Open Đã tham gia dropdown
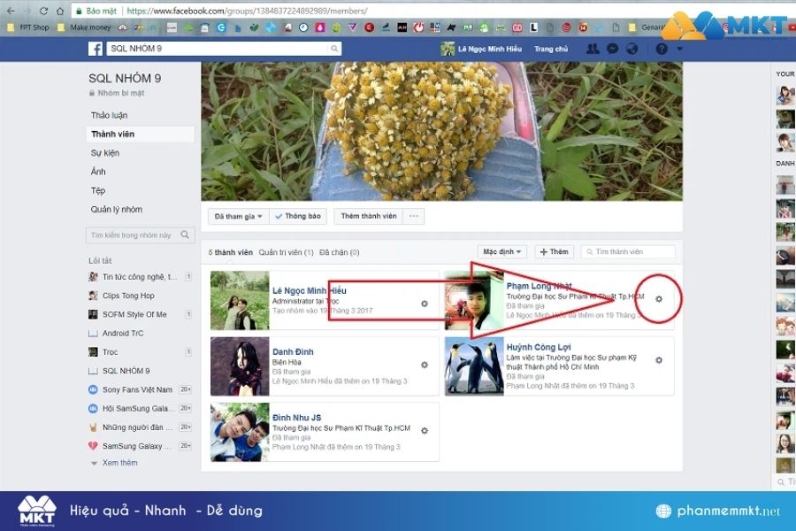The image size is (796, 531). tap(239, 217)
